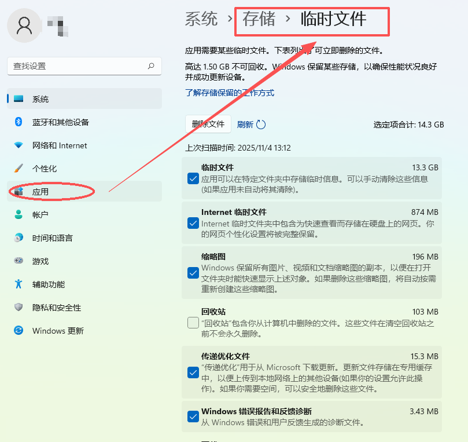Uncheck Windows 错误报告和反馈诊断 checkbox

point(193,417)
